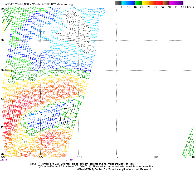Click the legend tick label 25
Screen dimensions: 195x171
(149, 7)
